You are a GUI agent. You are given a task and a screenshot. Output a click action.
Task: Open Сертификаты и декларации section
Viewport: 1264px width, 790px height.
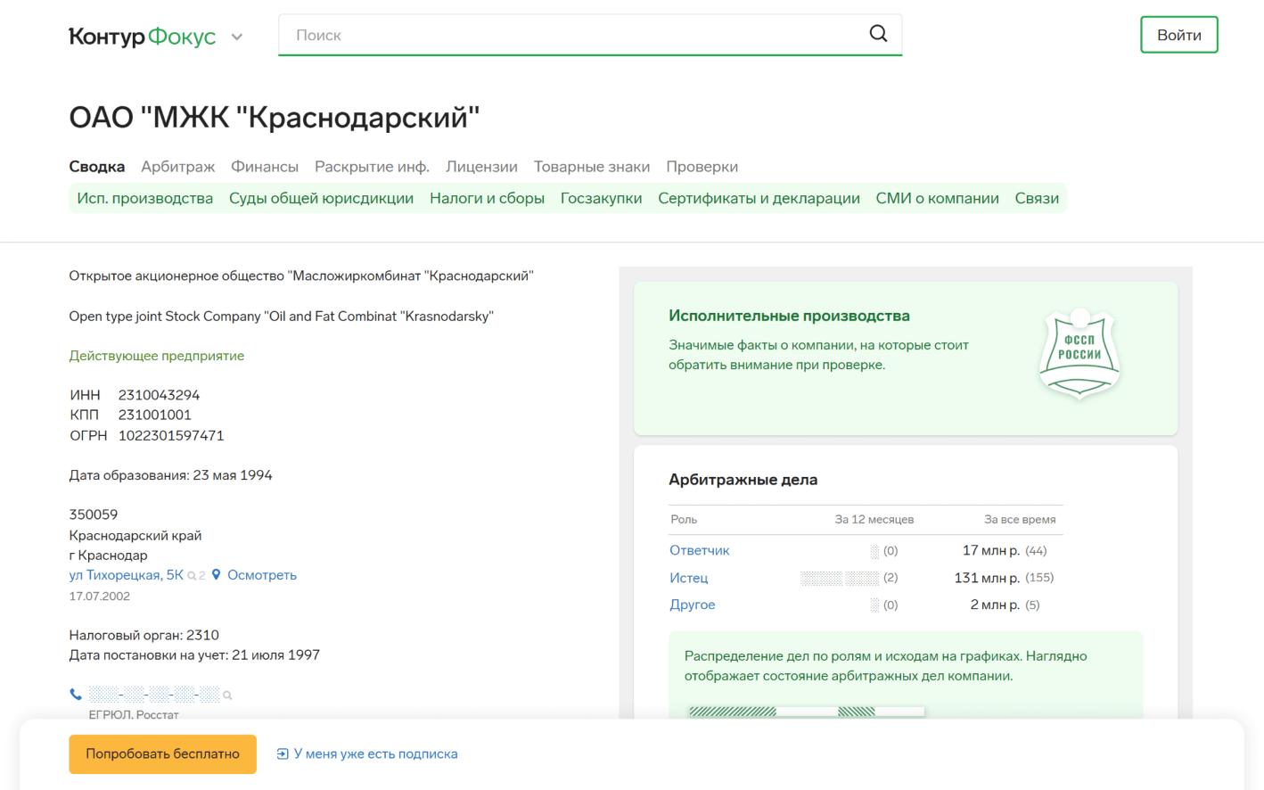[x=759, y=198]
